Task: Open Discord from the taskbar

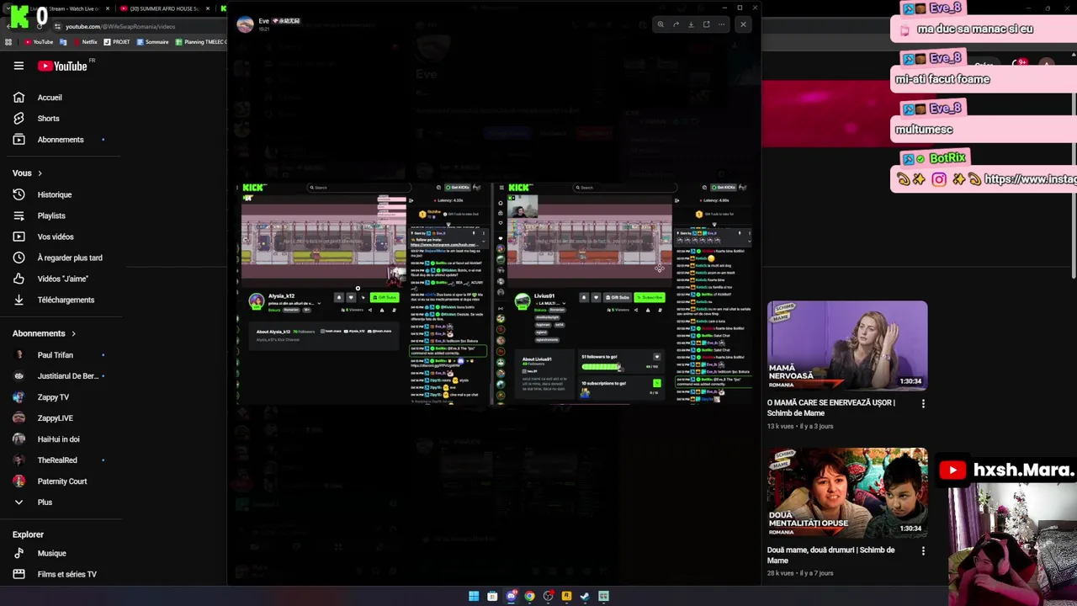Action: click(511, 597)
